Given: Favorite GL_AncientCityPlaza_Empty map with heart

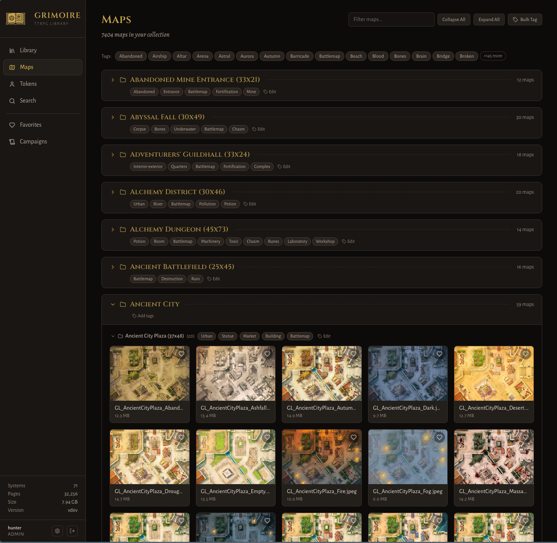Looking at the screenshot, I should click(267, 437).
